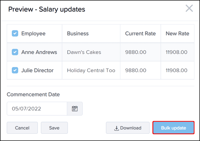Click Anne Andrews' new rate 11908.00
Image resolution: width=200 pixels, height=141 pixels.
[176, 52]
